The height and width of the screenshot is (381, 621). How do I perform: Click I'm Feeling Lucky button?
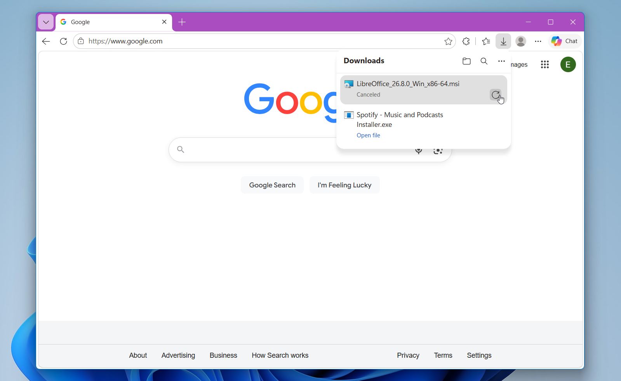click(x=344, y=185)
